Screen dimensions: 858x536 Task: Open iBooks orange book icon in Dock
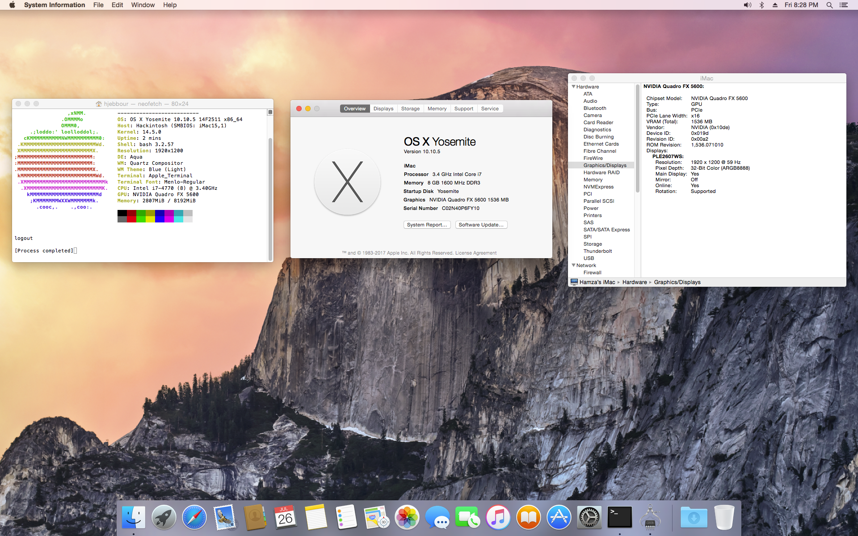pyautogui.click(x=529, y=518)
